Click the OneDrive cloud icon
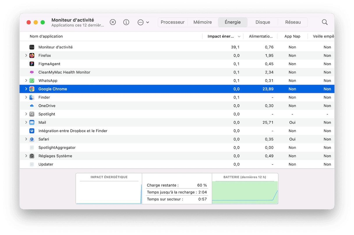The width and height of the screenshot is (354, 235). [32, 106]
